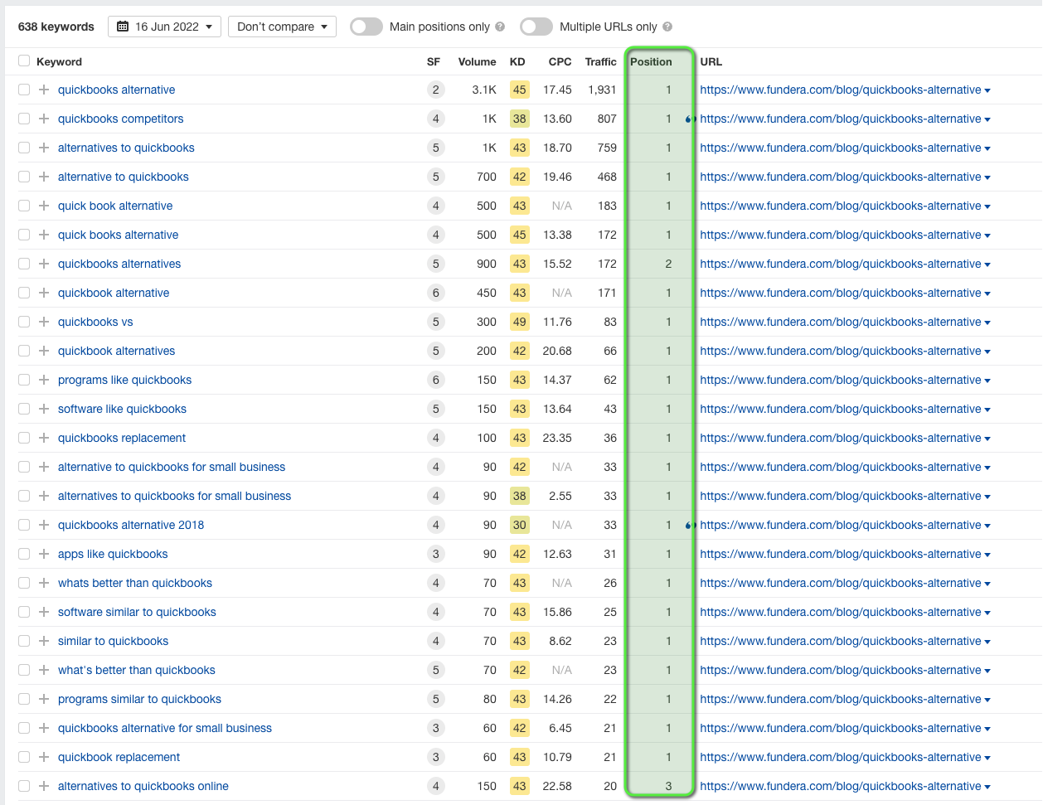This screenshot has height=805, width=1043.
Task: Click the keyword 'alternatives to quickbooks for small business'
Action: [x=174, y=496]
